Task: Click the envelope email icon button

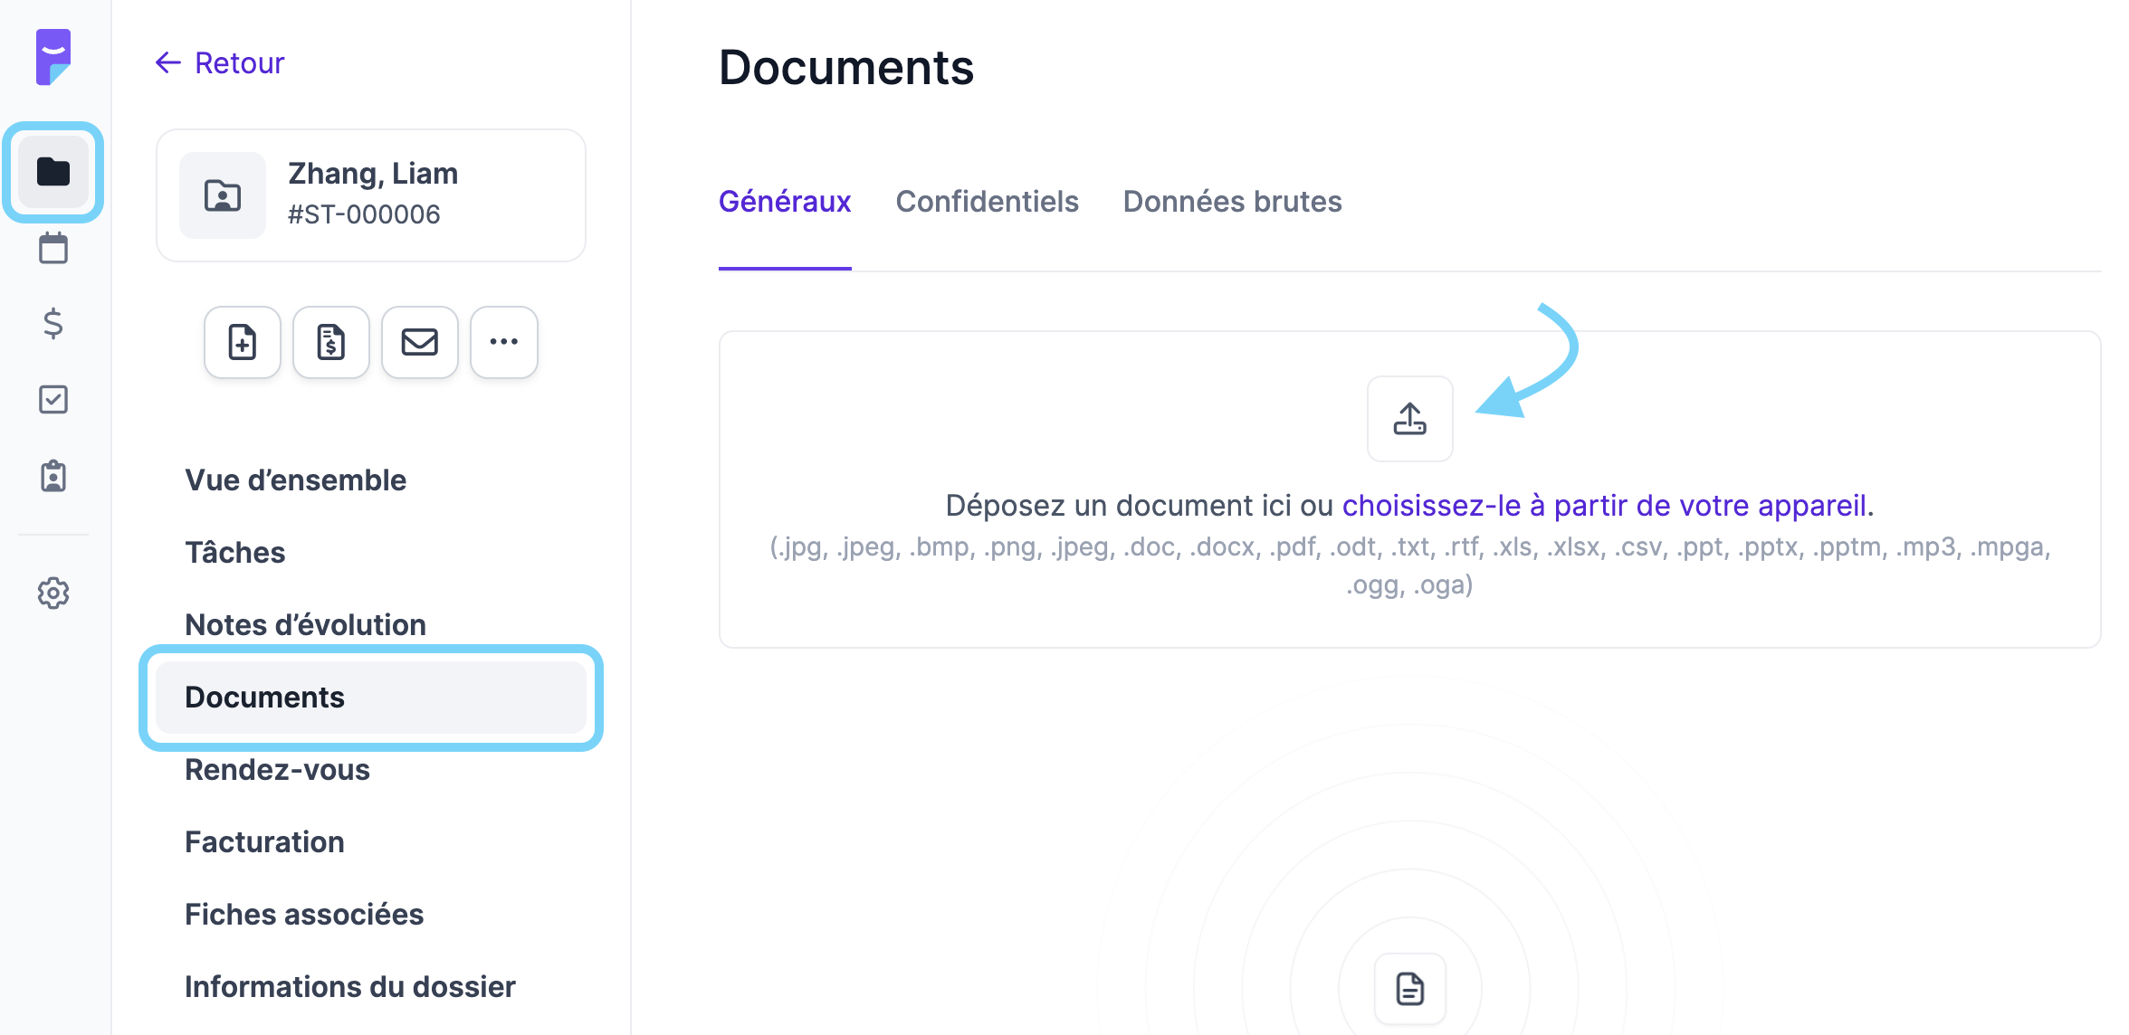Action: [x=420, y=342]
